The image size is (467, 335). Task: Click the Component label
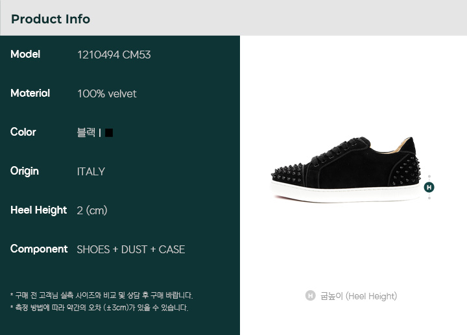pos(39,249)
